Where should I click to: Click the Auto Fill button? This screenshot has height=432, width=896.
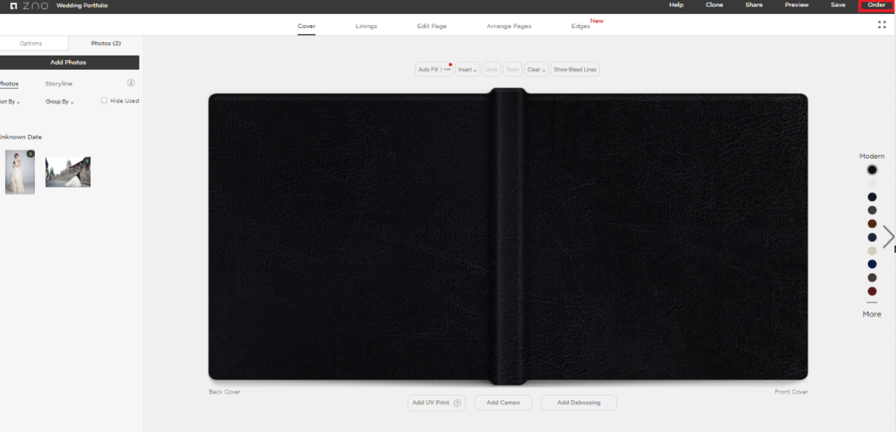pos(428,70)
